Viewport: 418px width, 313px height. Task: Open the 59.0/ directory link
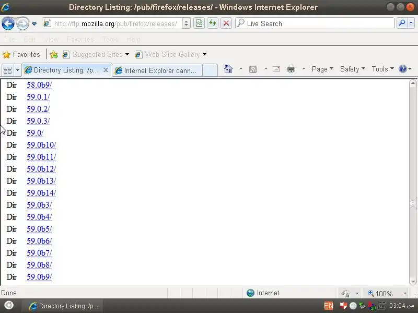coord(35,133)
